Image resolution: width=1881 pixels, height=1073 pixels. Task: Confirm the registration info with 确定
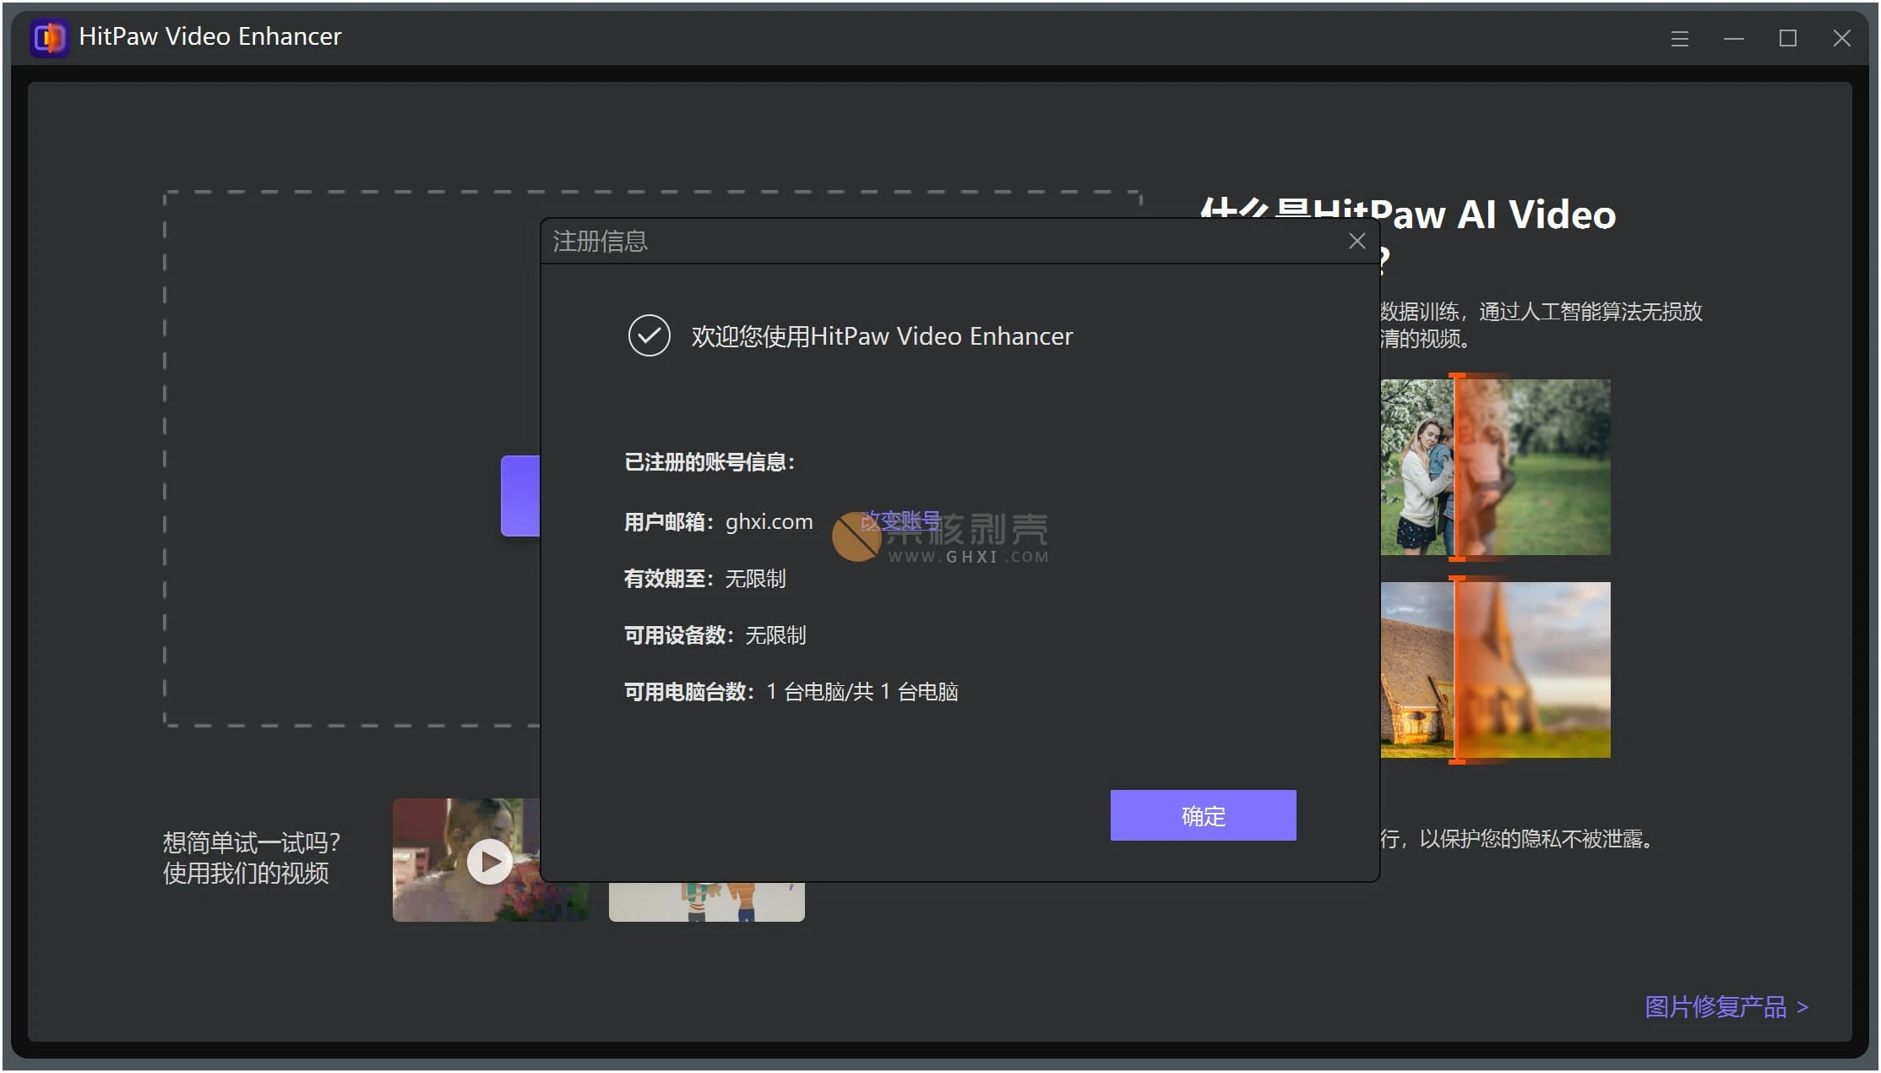pos(1202,814)
